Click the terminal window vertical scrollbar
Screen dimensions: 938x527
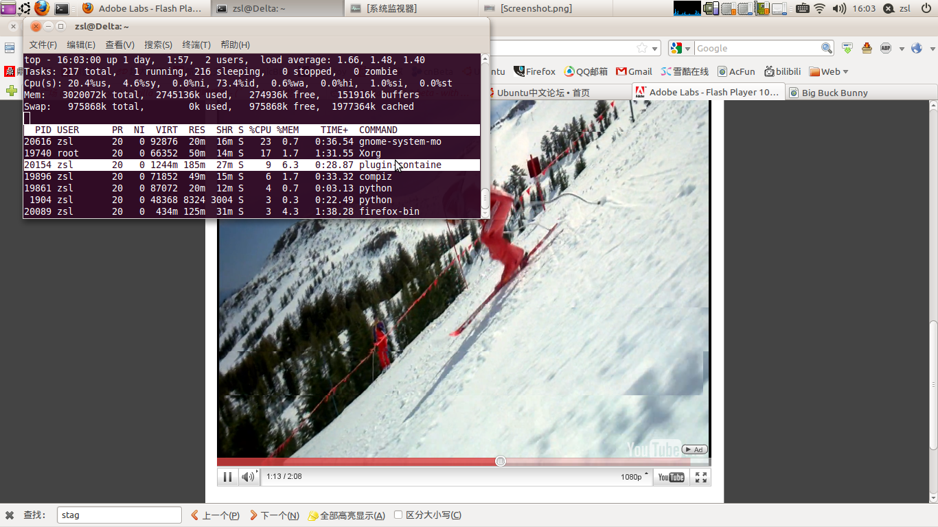tap(485, 136)
